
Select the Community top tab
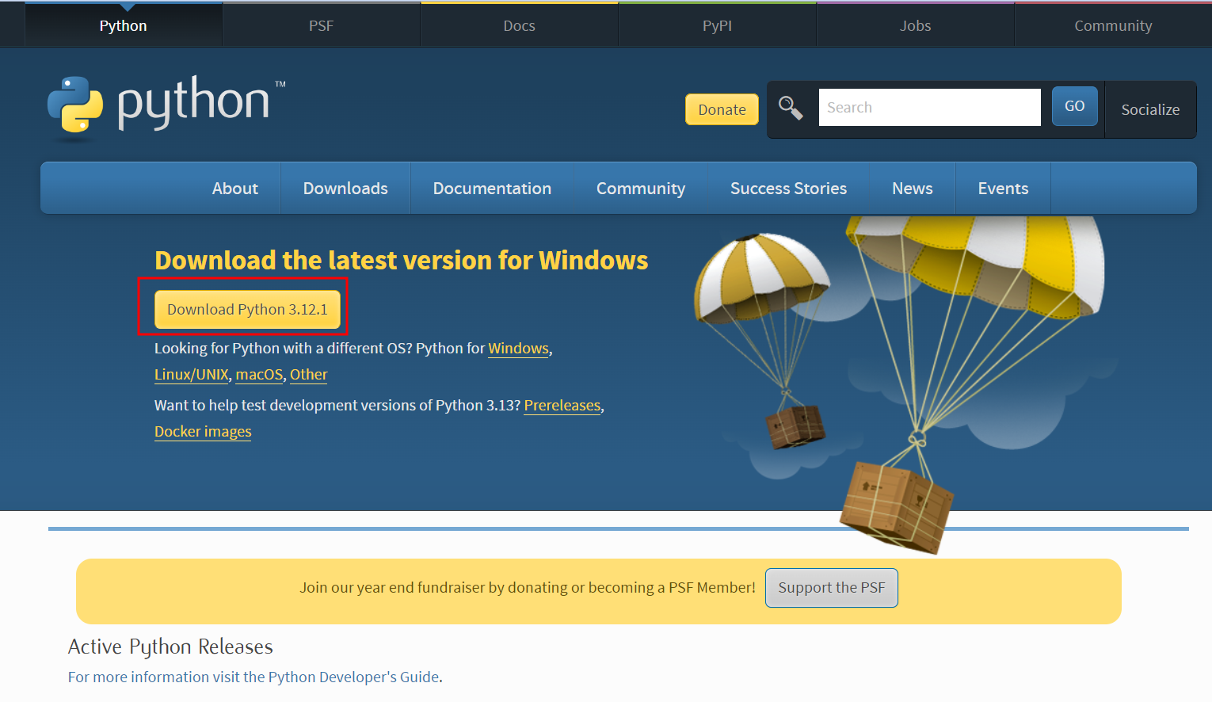[x=1113, y=25]
